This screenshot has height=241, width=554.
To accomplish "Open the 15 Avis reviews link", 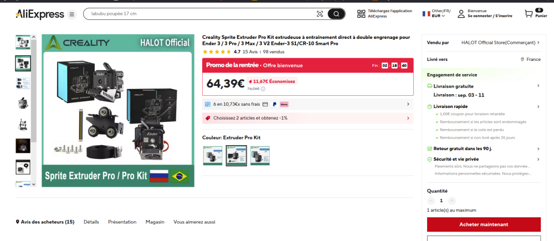I will pos(250,52).
